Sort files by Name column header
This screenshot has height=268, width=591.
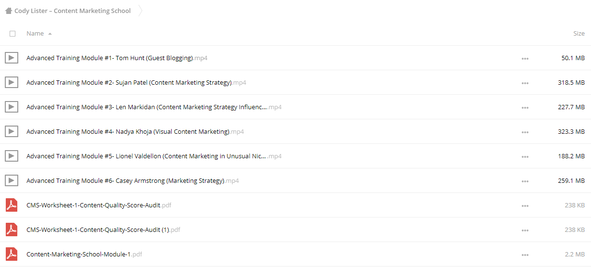point(35,34)
